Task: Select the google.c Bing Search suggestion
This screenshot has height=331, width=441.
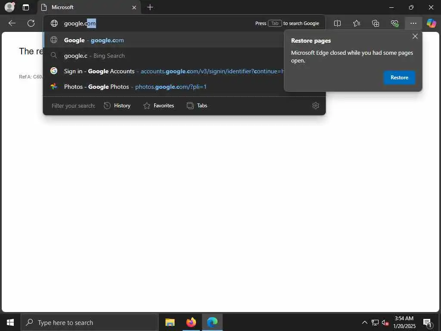Action: 163,56
